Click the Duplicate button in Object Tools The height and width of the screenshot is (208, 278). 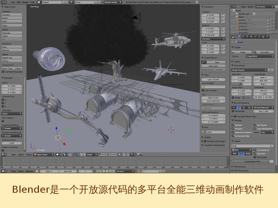click(x=12, y=33)
